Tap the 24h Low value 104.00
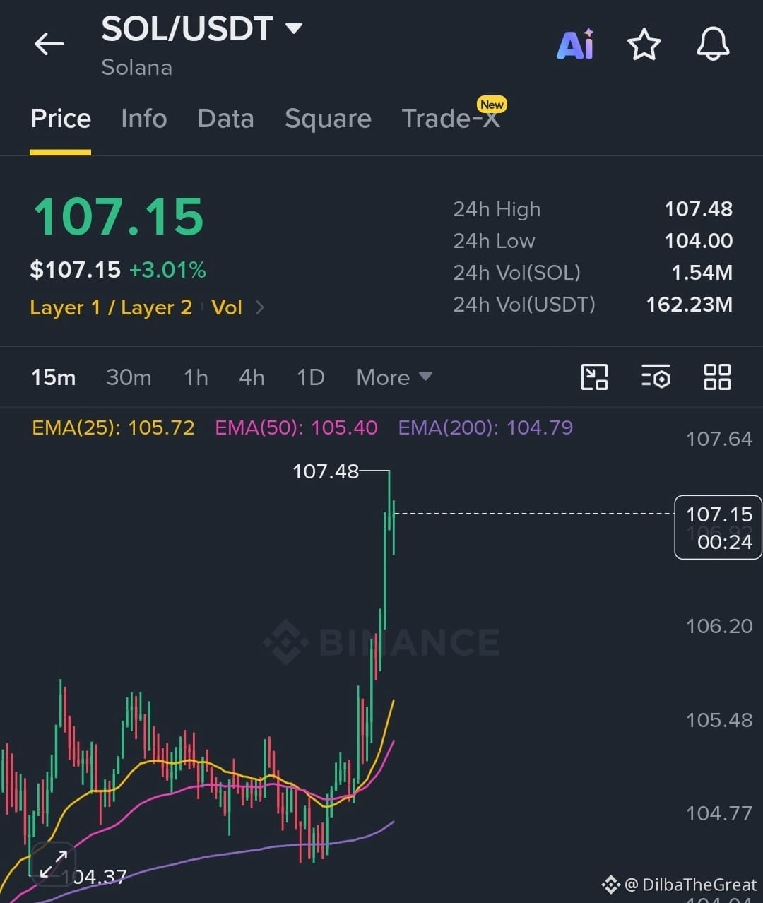The width and height of the screenshot is (763, 903). tap(698, 241)
